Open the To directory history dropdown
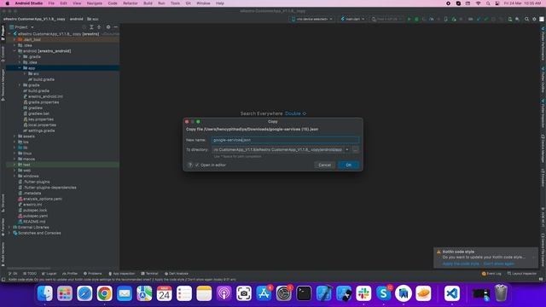The image size is (546, 307). coord(347,150)
